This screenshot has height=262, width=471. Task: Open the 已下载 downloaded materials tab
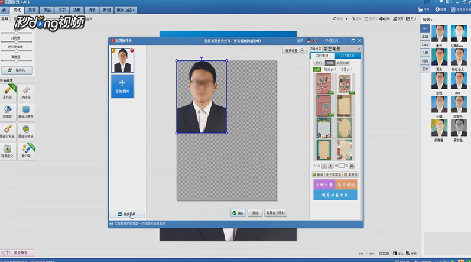click(347, 56)
